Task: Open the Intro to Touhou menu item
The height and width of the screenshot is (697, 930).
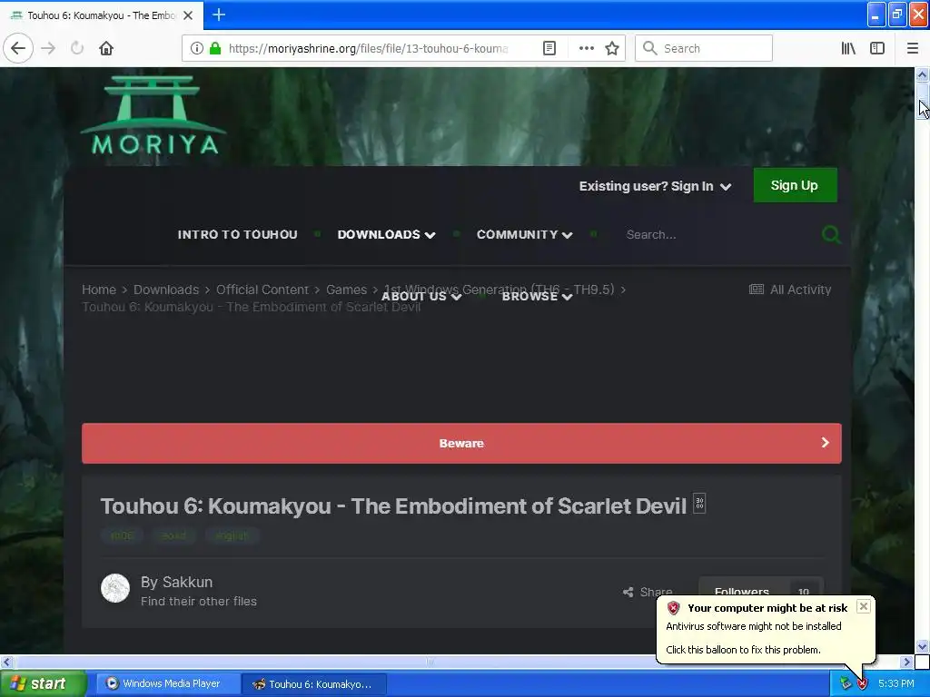Action: click(237, 235)
